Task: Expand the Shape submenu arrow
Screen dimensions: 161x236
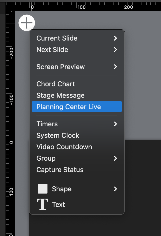Action: click(115, 189)
